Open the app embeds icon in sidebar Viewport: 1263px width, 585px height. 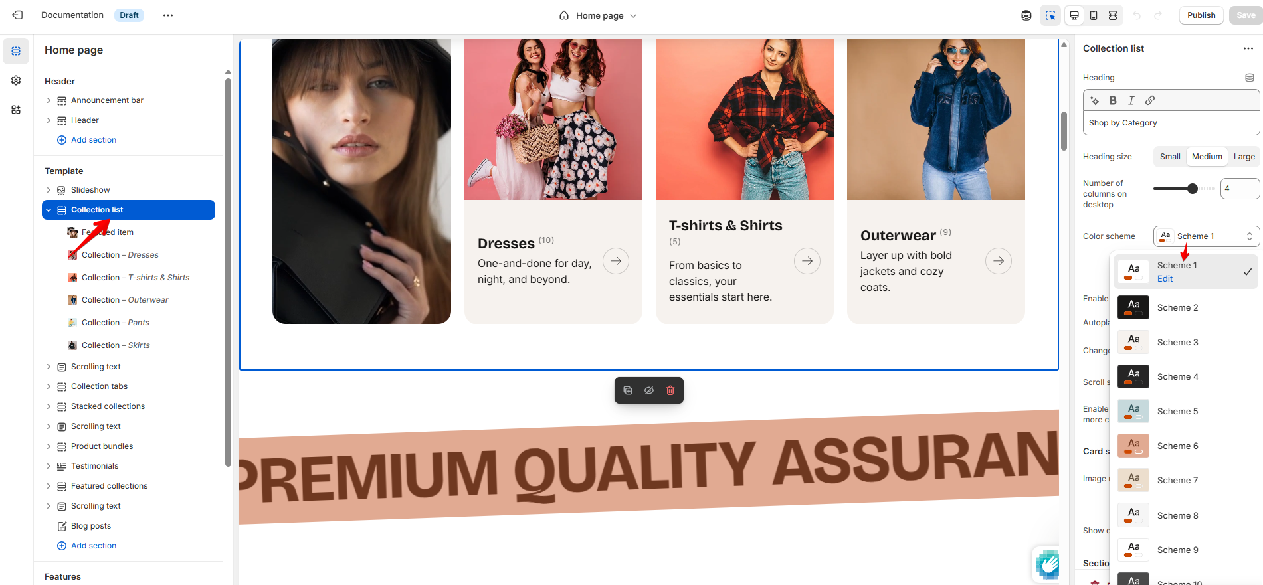click(x=16, y=110)
